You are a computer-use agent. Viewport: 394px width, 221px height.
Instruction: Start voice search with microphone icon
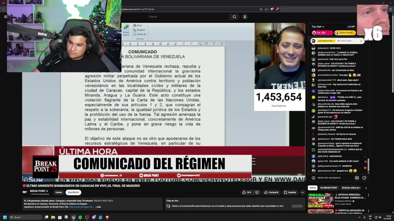(x=245, y=17)
